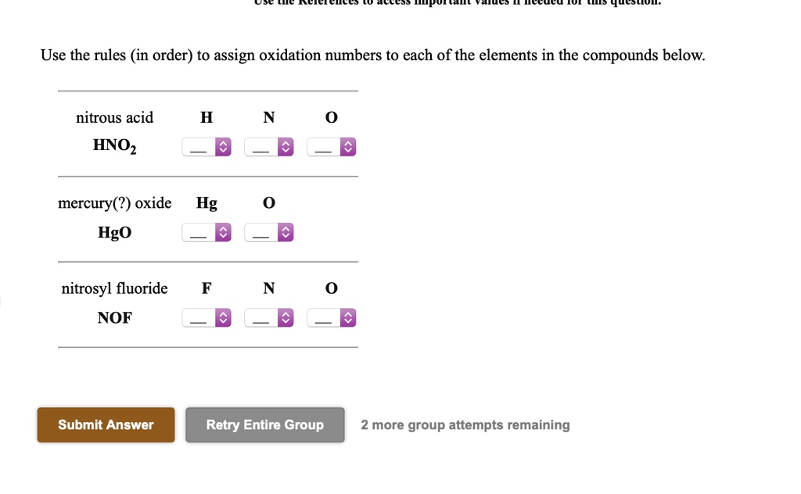Image resolution: width=801 pixels, height=494 pixels.
Task: Open the N oxidation number dropdown for NOF
Action: pyautogui.click(x=269, y=317)
